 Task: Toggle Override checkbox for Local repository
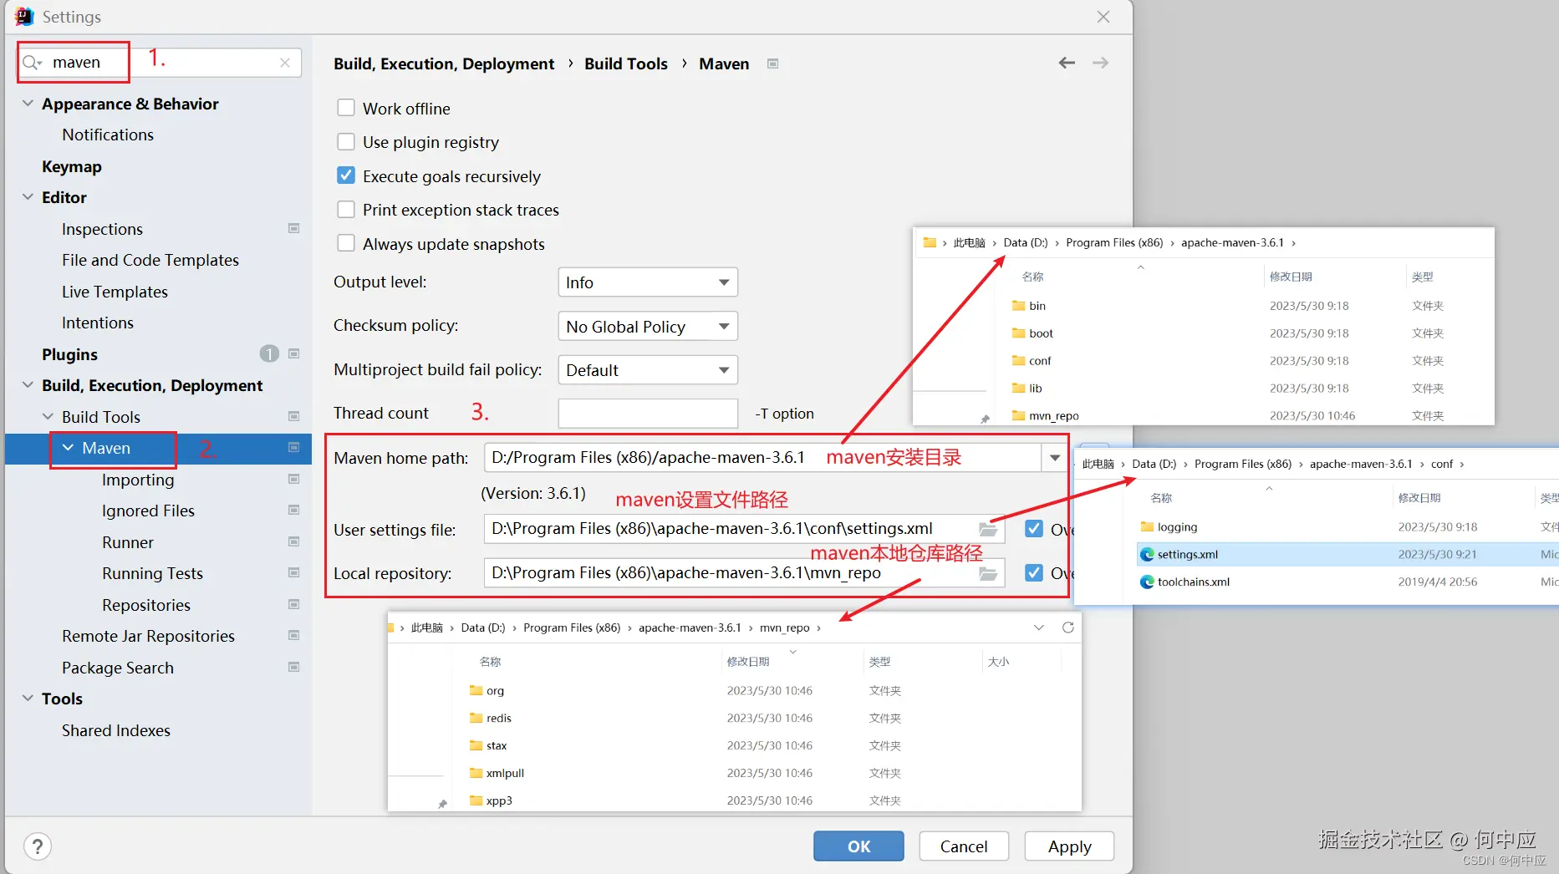click(x=1034, y=572)
